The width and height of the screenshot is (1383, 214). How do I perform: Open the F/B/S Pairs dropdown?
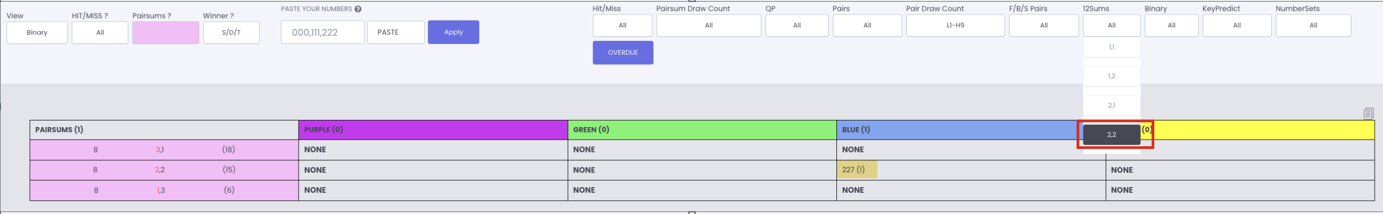tap(1043, 25)
